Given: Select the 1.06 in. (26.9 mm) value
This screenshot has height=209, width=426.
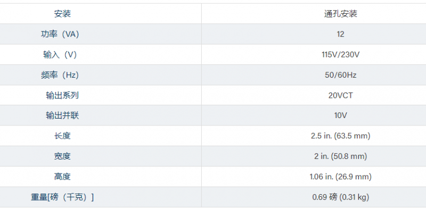Looking at the screenshot, I should point(341,177).
